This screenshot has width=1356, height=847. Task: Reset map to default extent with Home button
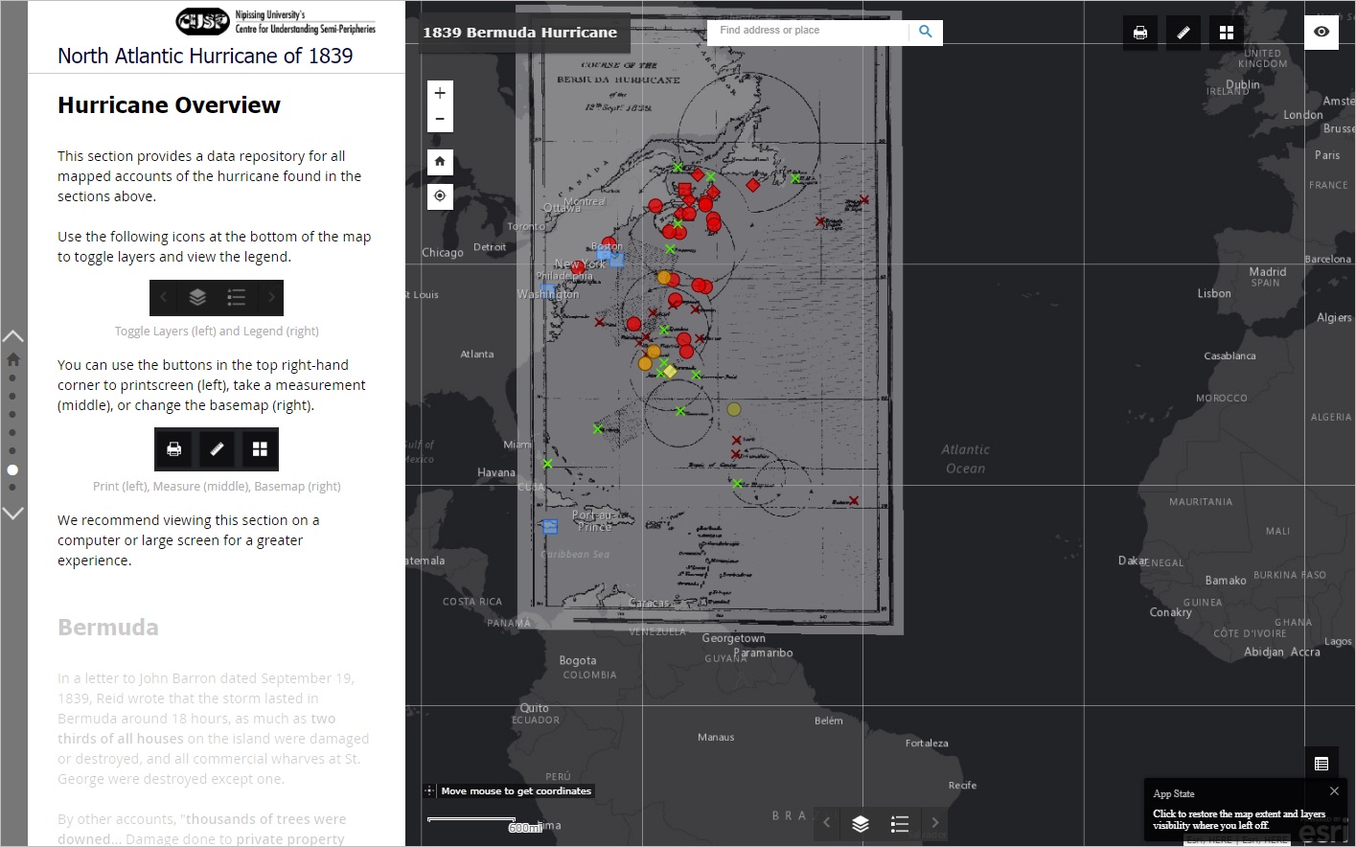pos(440,161)
